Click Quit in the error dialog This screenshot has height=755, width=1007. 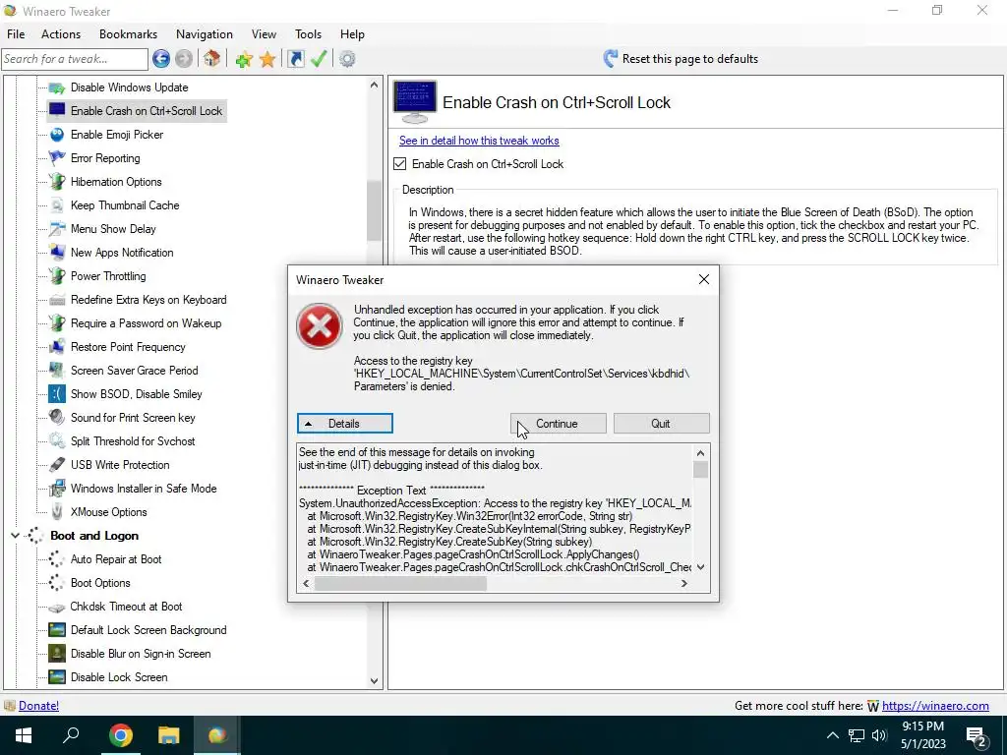(662, 424)
